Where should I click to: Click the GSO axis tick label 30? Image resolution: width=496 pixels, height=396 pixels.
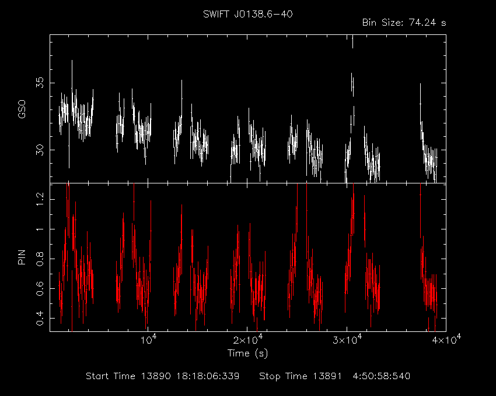[40, 150]
